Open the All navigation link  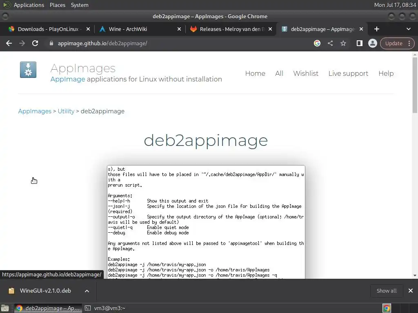(x=279, y=73)
